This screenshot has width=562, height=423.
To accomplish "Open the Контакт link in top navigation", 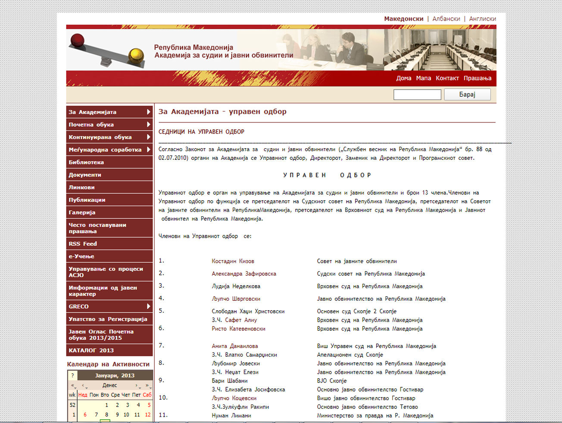I will (447, 78).
